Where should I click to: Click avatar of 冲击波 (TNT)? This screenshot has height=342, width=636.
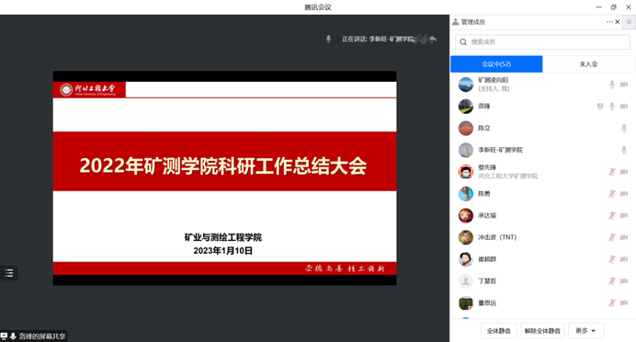click(466, 237)
